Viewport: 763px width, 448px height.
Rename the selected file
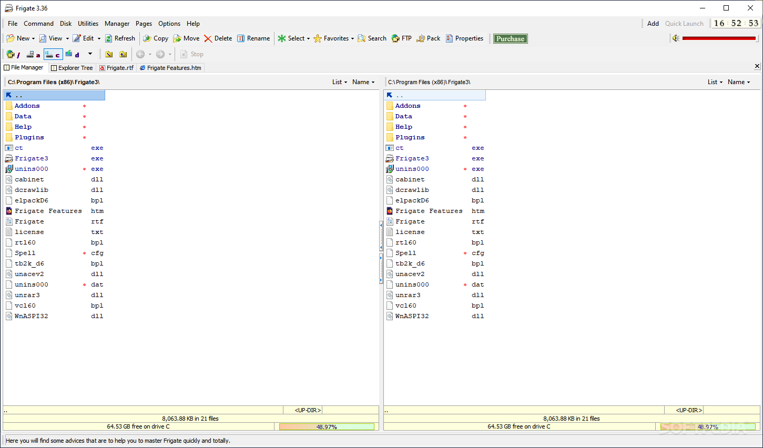point(253,38)
